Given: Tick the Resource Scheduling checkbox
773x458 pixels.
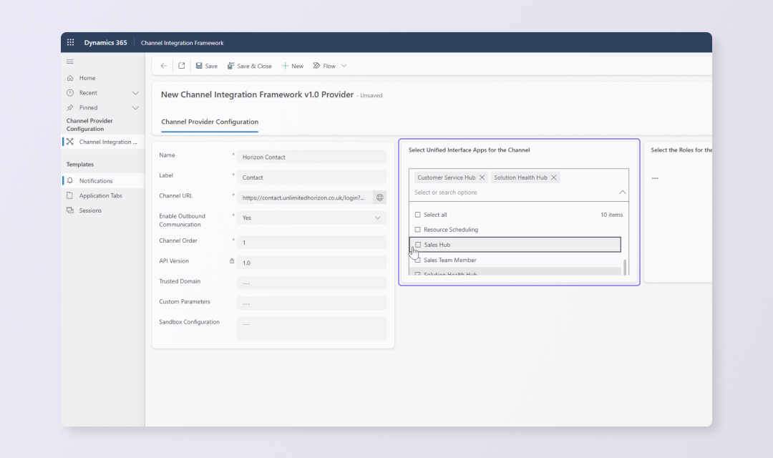Looking at the screenshot, I should (418, 230).
